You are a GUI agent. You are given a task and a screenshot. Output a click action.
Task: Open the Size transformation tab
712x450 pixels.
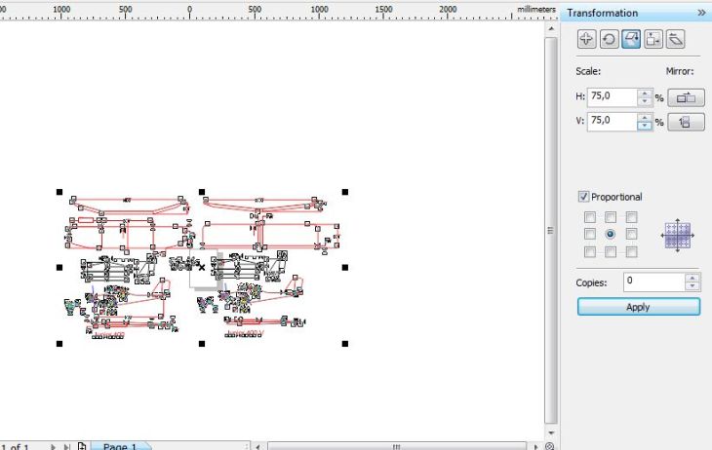(x=653, y=39)
